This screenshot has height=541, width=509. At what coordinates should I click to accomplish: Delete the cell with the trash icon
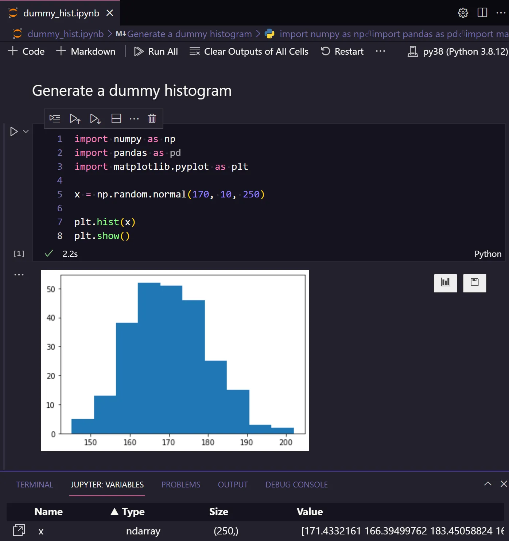point(152,118)
